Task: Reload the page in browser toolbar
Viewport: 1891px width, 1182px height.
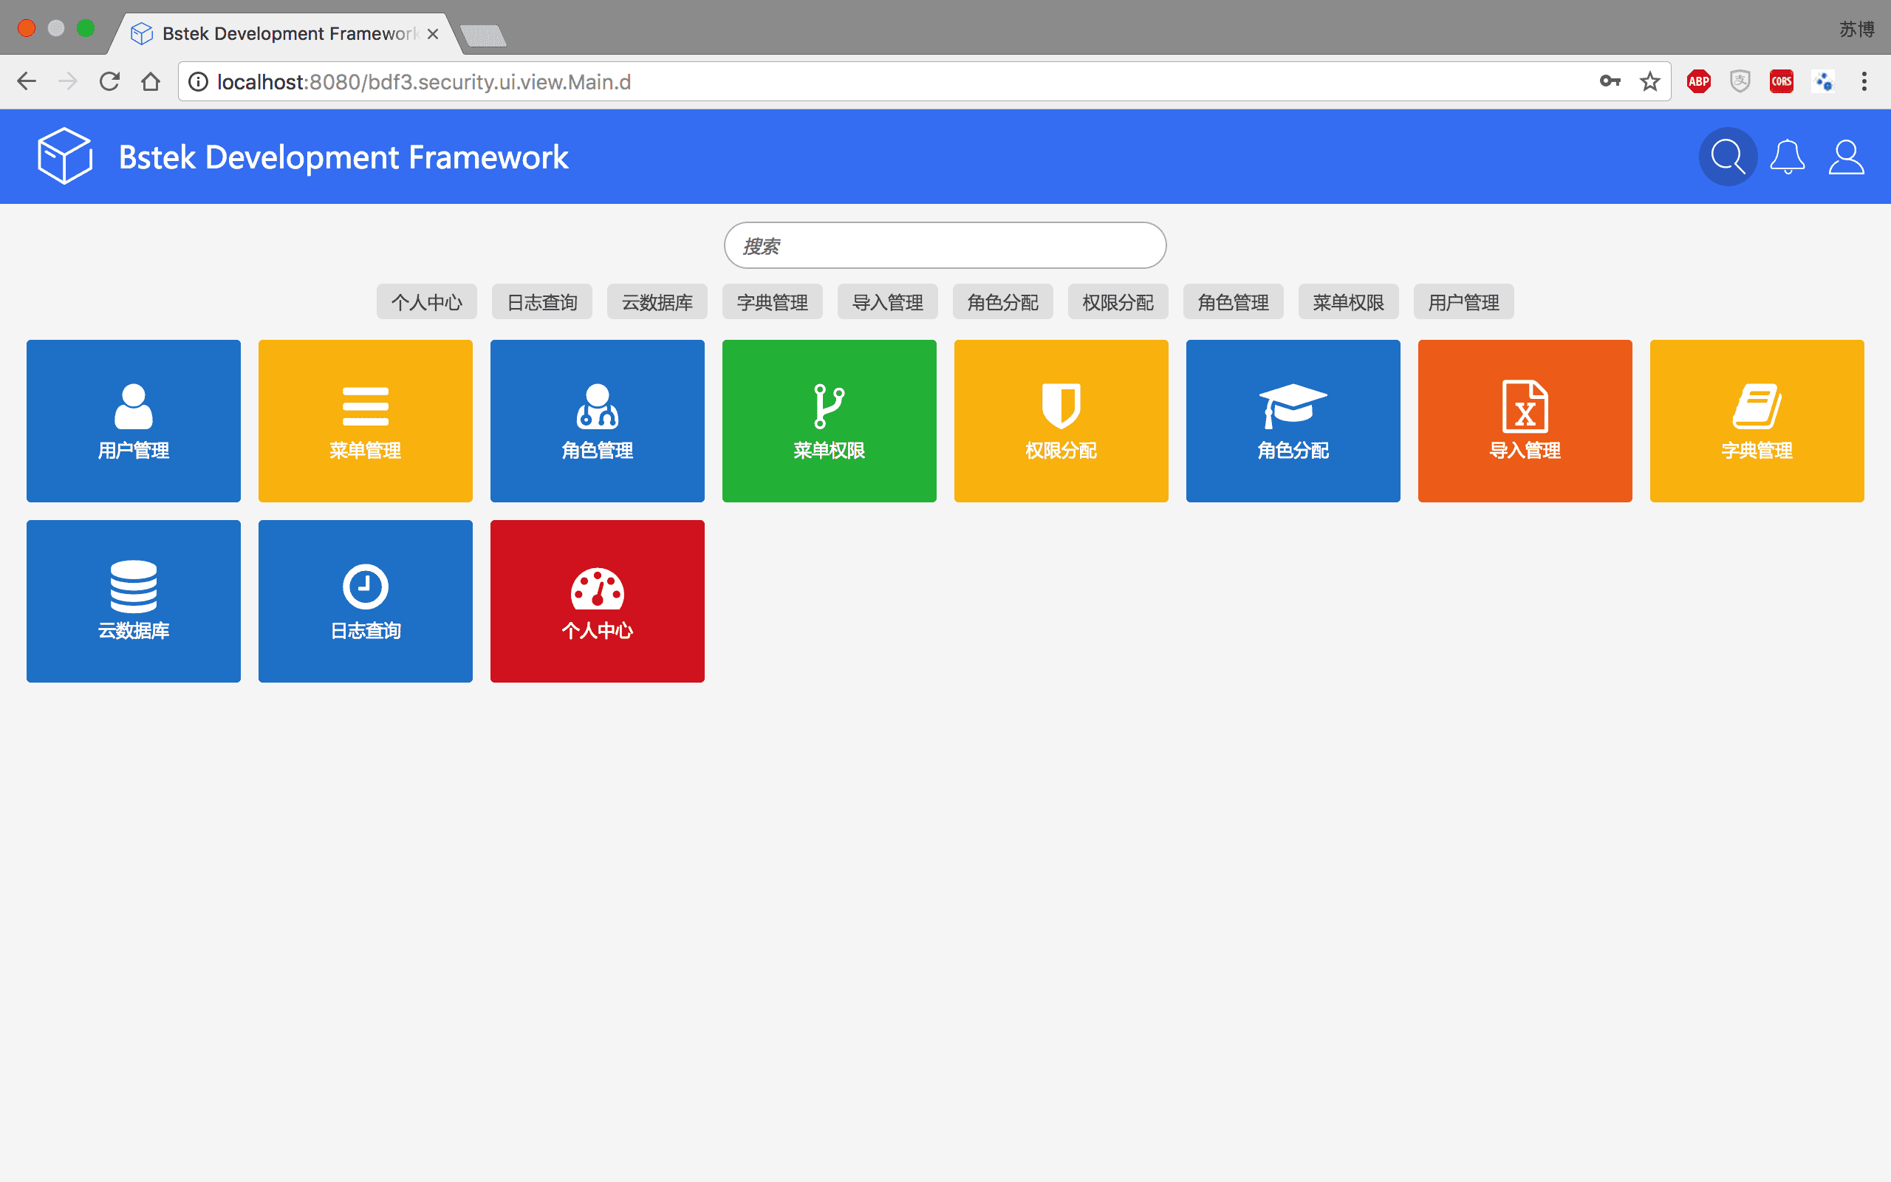Action: (109, 81)
